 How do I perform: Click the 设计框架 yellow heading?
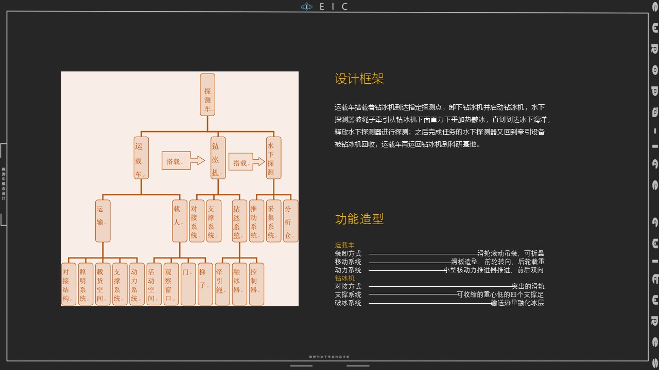click(359, 79)
